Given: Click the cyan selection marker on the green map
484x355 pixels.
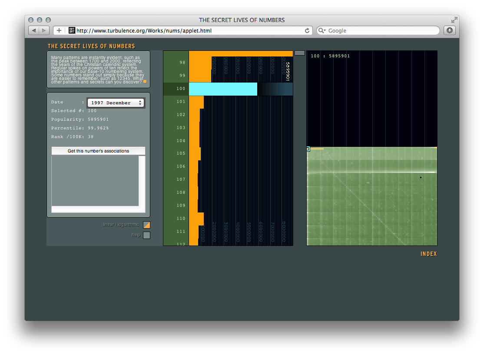Looking at the screenshot, I should [x=308, y=149].
